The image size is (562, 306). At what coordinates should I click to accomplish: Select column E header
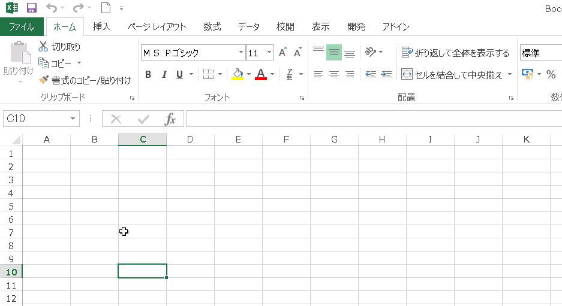coord(238,140)
